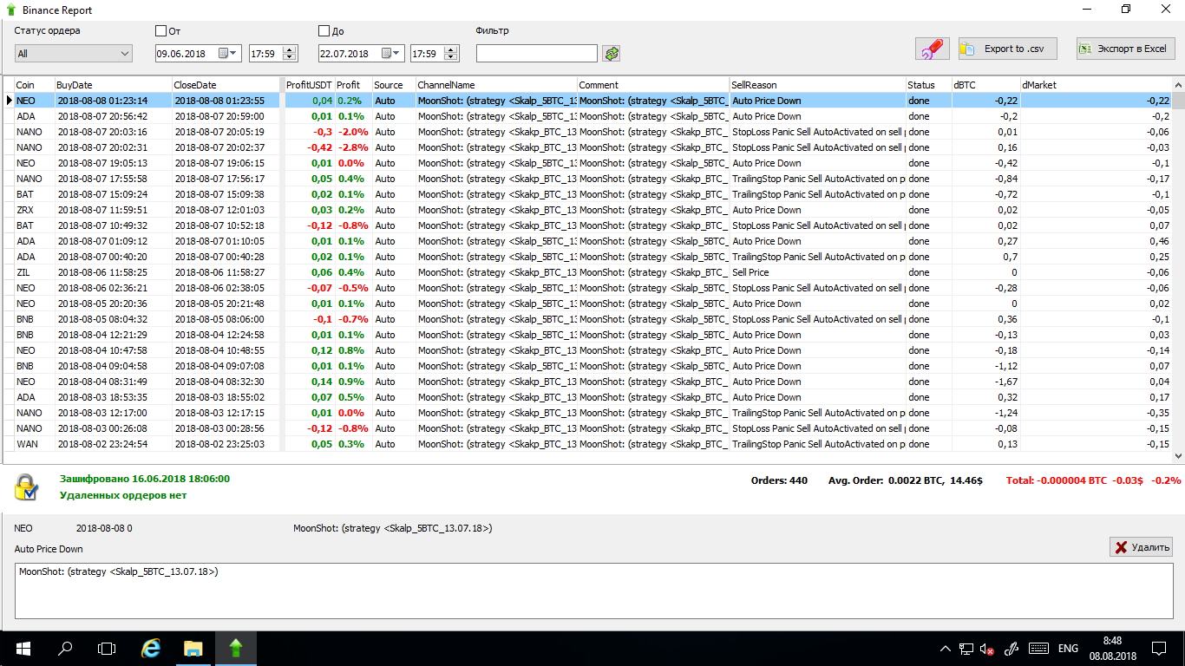
Task: Open the taskbar search icon
Action: (x=64, y=648)
